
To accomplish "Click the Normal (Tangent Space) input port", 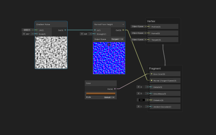I will point(152,80).
